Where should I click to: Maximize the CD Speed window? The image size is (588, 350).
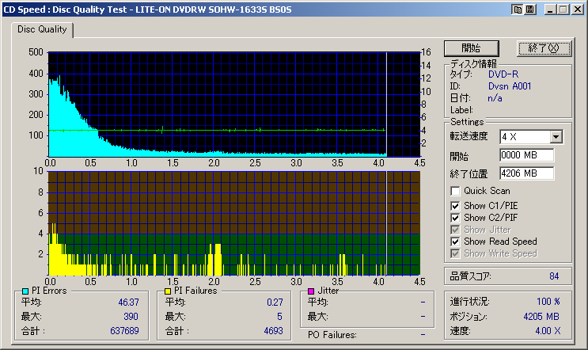[x=563, y=10]
